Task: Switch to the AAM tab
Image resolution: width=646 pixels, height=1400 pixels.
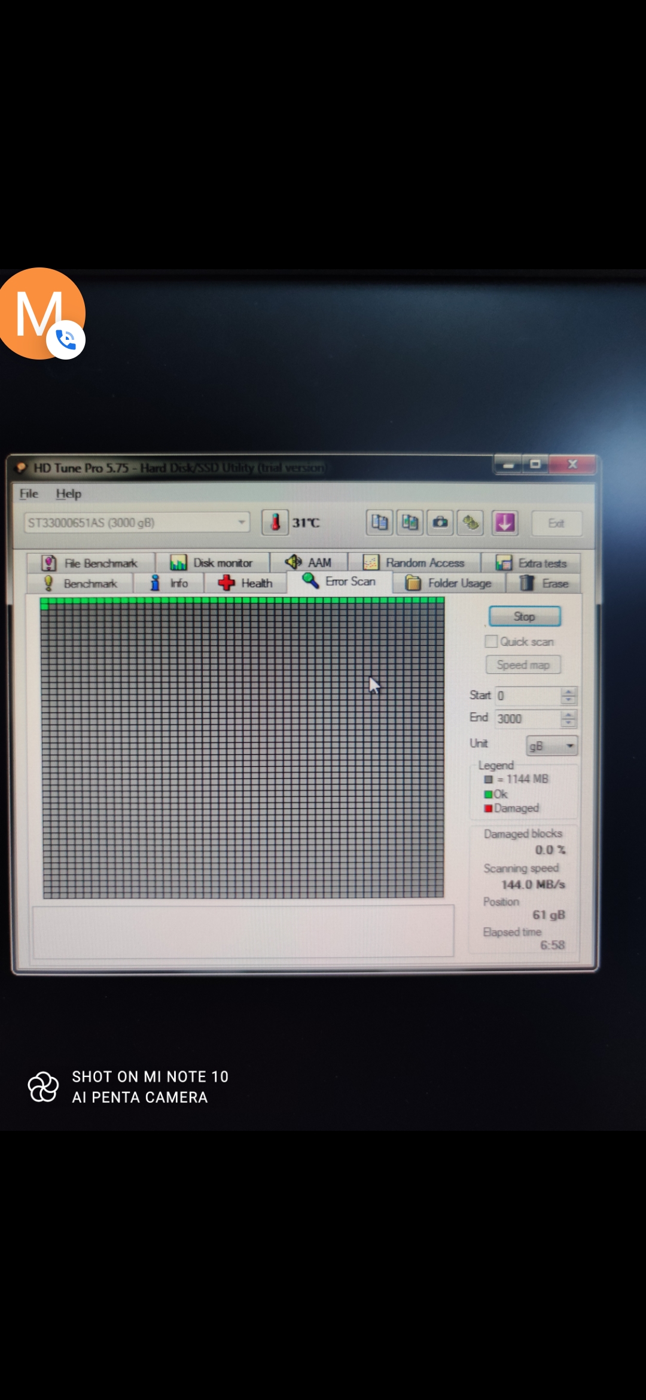Action: point(309,562)
